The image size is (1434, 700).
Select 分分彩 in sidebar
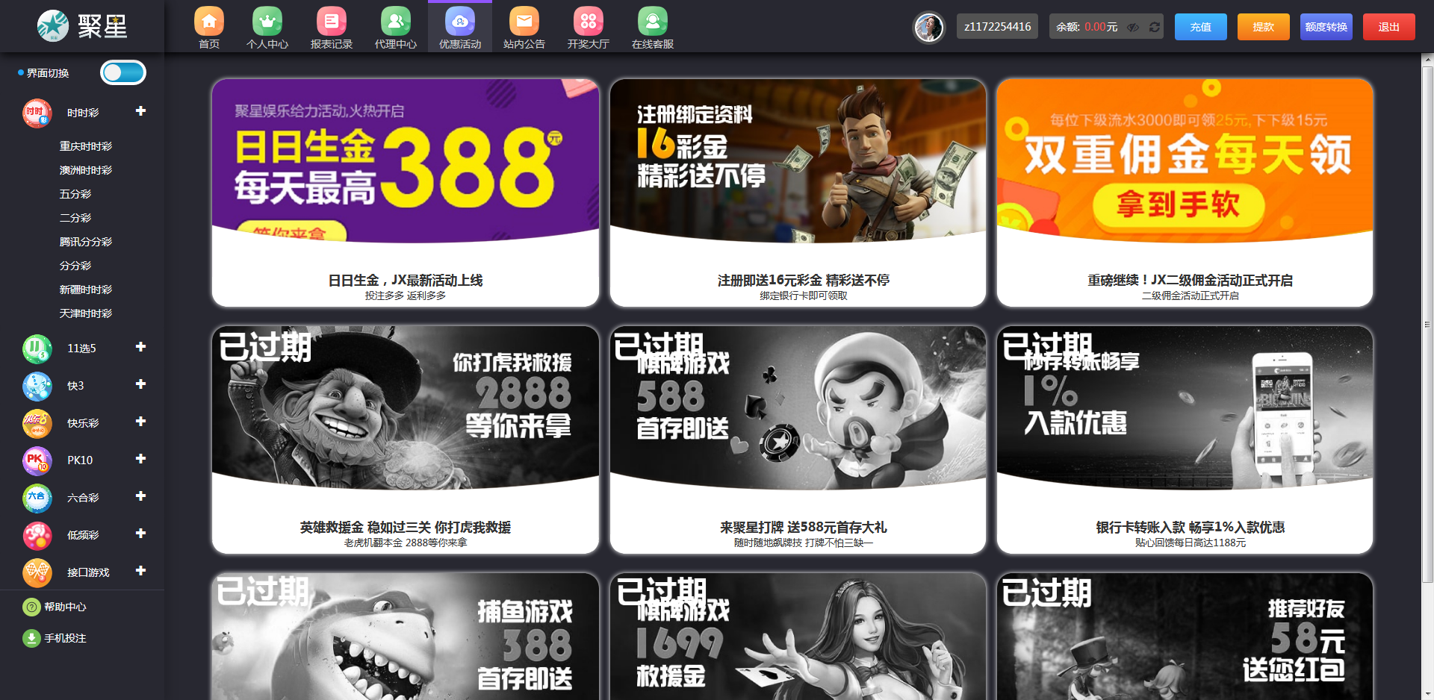tap(75, 266)
